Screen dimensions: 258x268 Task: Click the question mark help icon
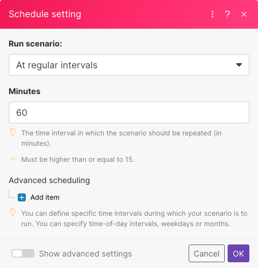pyautogui.click(x=228, y=14)
